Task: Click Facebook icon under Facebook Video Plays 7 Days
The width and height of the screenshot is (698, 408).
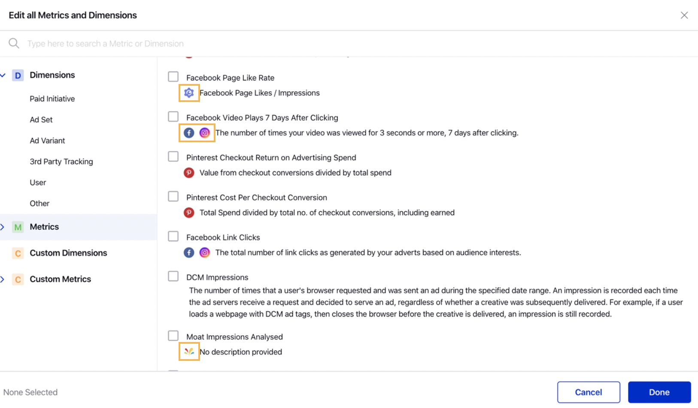Action: pos(189,133)
